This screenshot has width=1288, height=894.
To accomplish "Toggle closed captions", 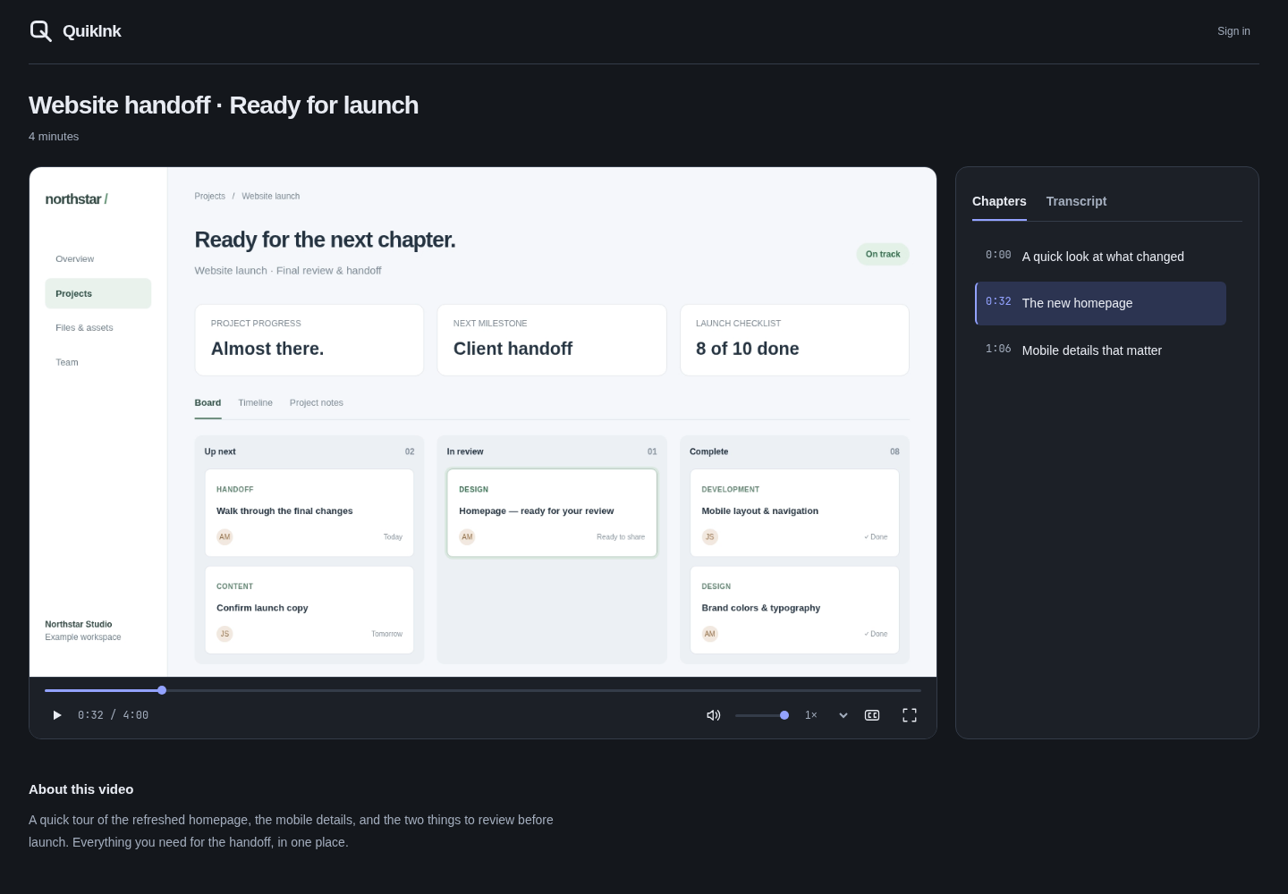I will coord(872,715).
